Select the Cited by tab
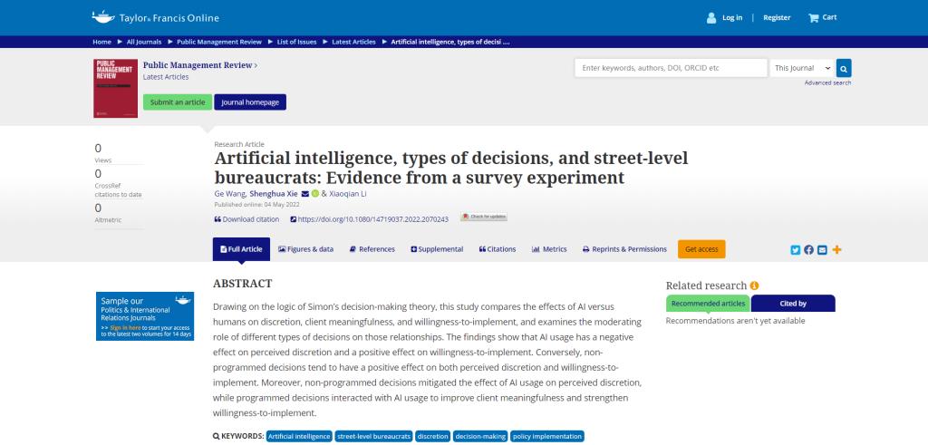Image resolution: width=928 pixels, height=445 pixels. tap(793, 304)
